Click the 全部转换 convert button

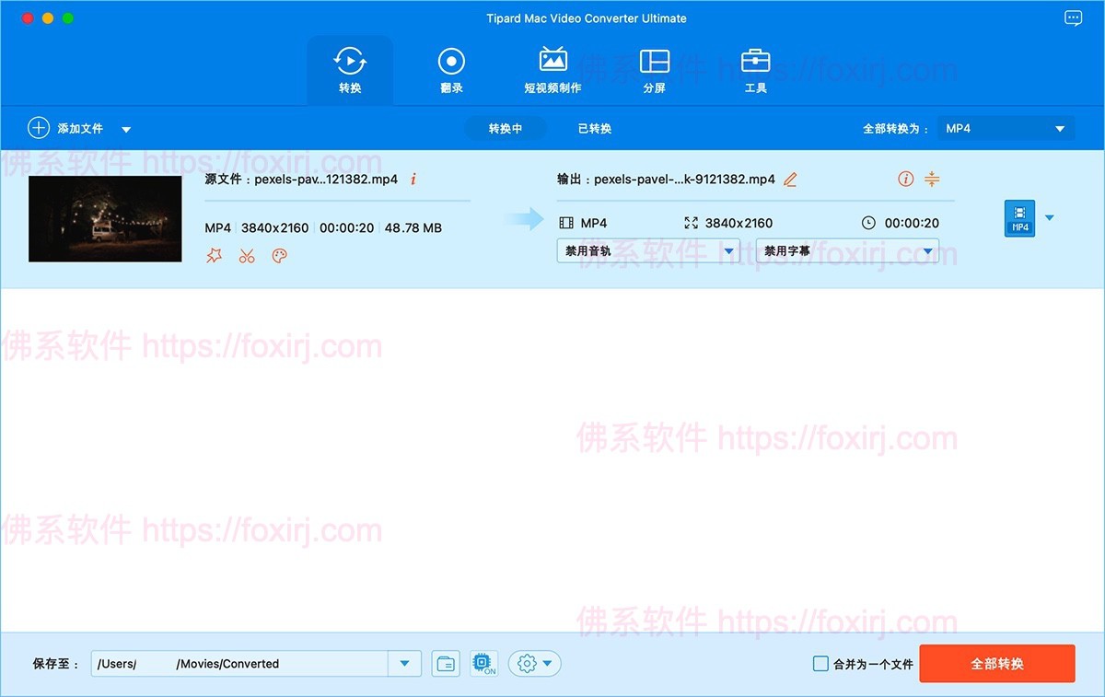[996, 663]
